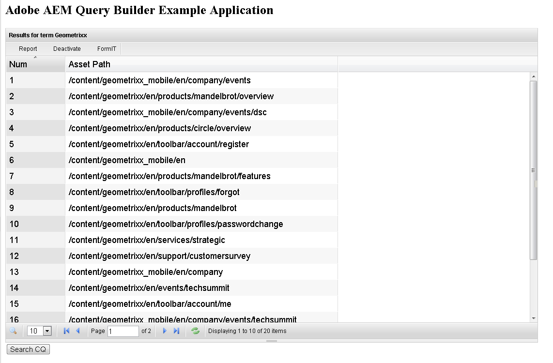The width and height of the screenshot is (553, 363).
Task: Select row /content/geometrixx_mobile/en/company
Action: 172,272
